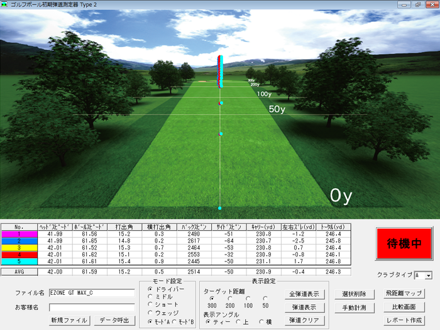Choose the ウェッジ mode radio button
The width and height of the screenshot is (440, 330).
(x=150, y=312)
